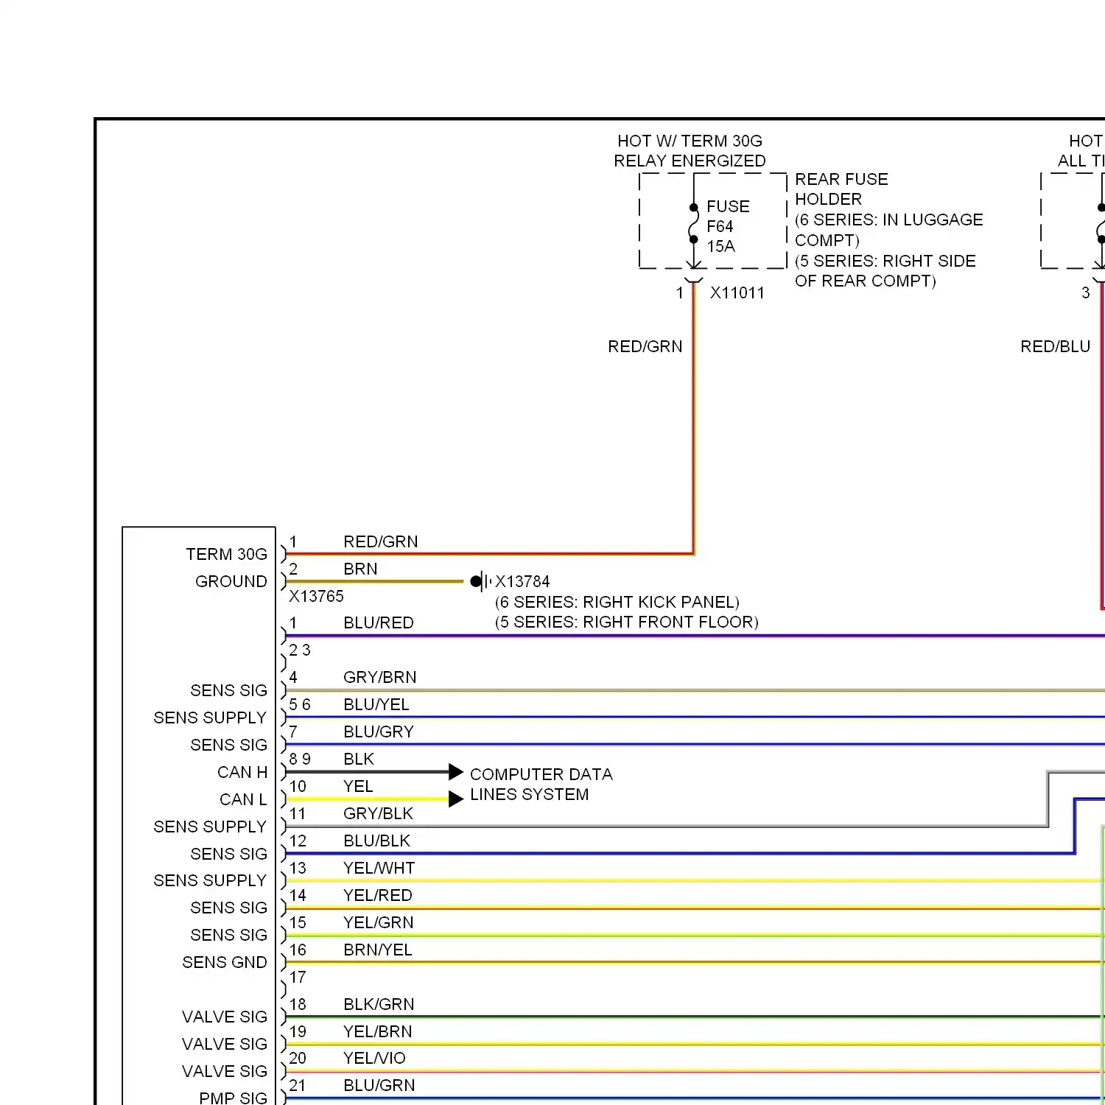Click '(5 SERIES: RIGHT SIDE' note
1105x1105 pixels.
pyautogui.click(x=885, y=261)
